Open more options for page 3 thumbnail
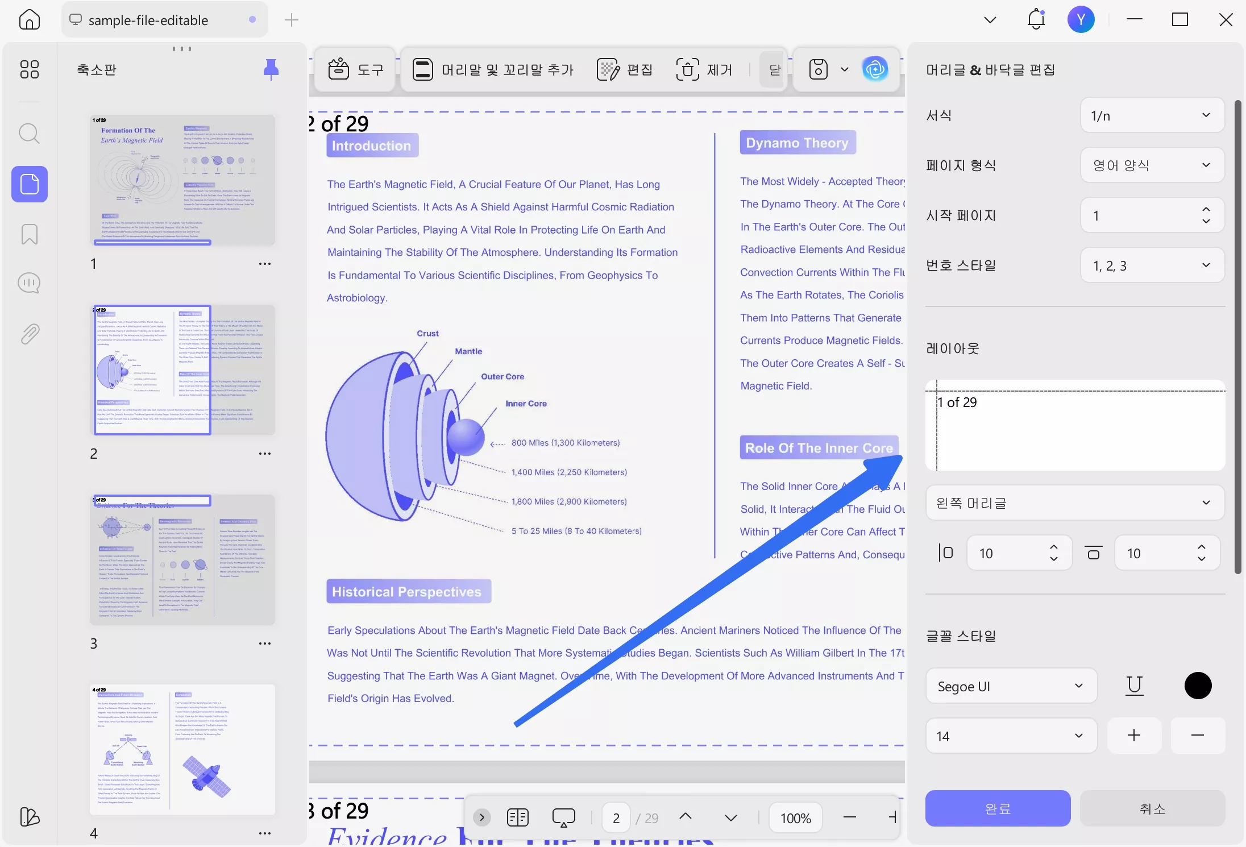Image resolution: width=1246 pixels, height=847 pixels. 265,643
